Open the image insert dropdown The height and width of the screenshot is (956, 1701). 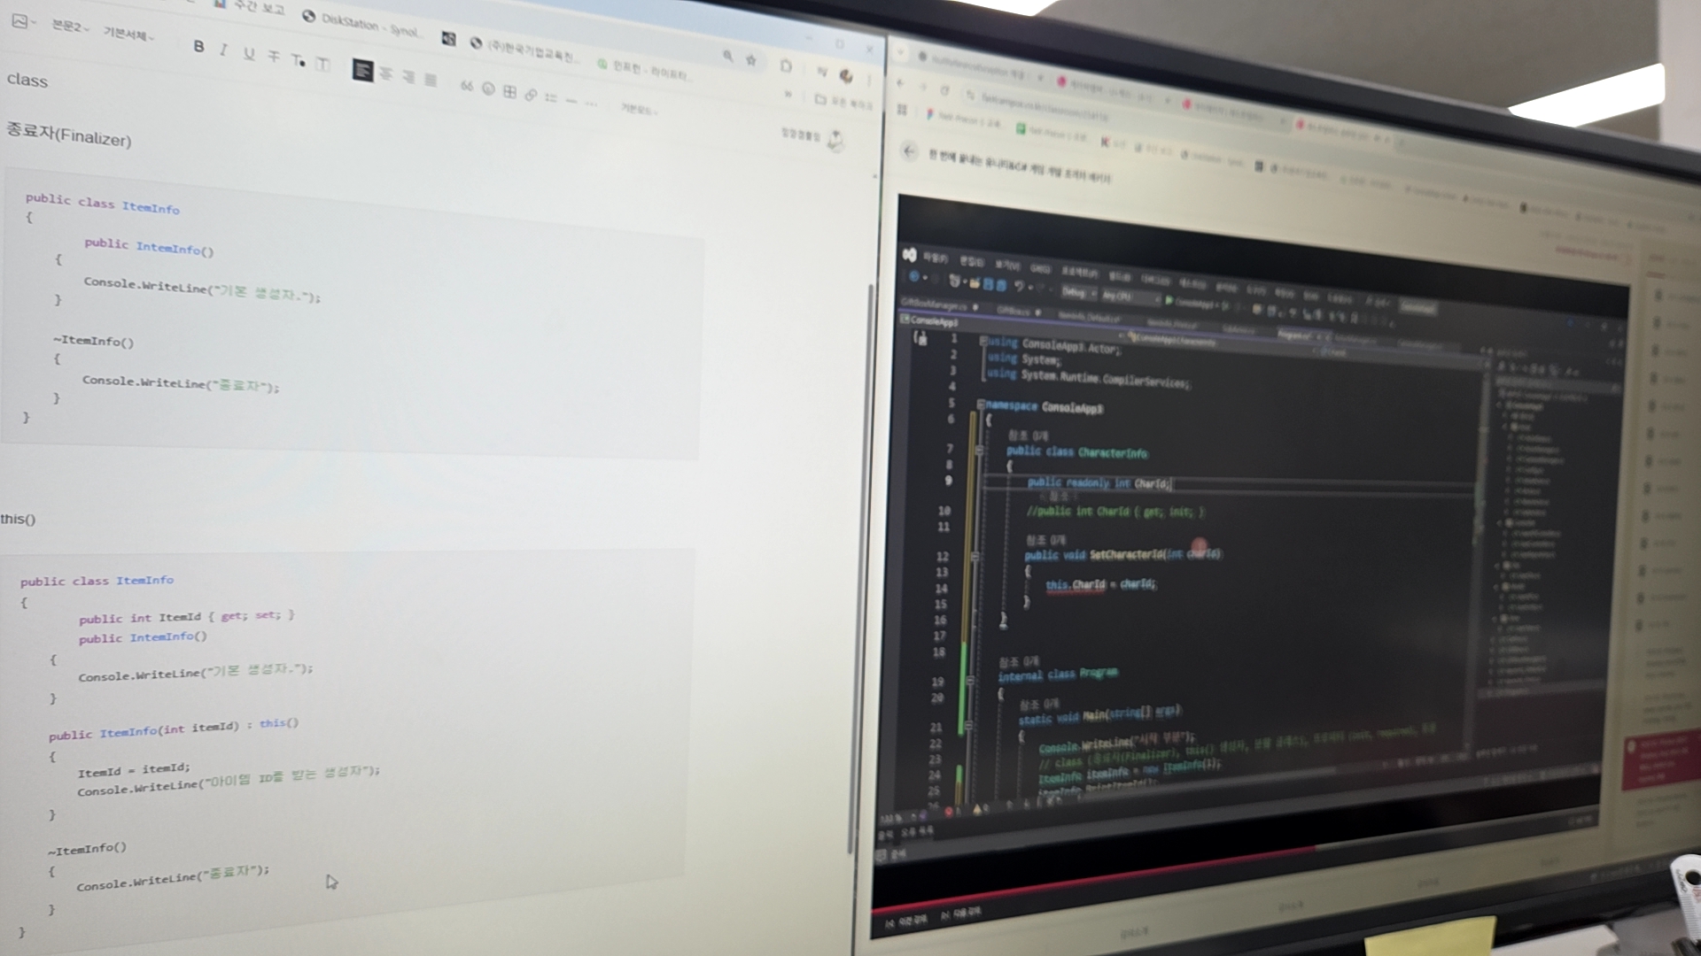click(22, 20)
